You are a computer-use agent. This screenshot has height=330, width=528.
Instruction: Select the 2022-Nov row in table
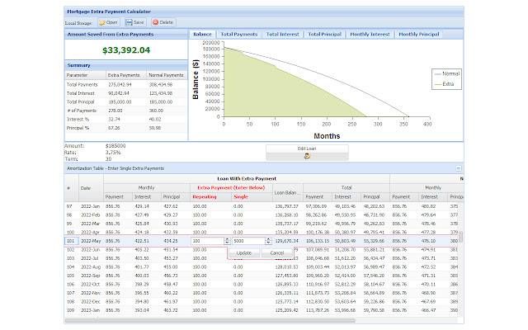click(91, 292)
